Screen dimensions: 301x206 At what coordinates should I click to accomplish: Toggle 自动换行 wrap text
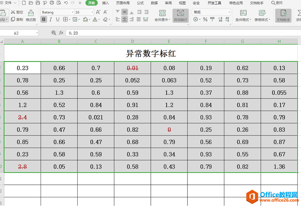click(x=180, y=15)
